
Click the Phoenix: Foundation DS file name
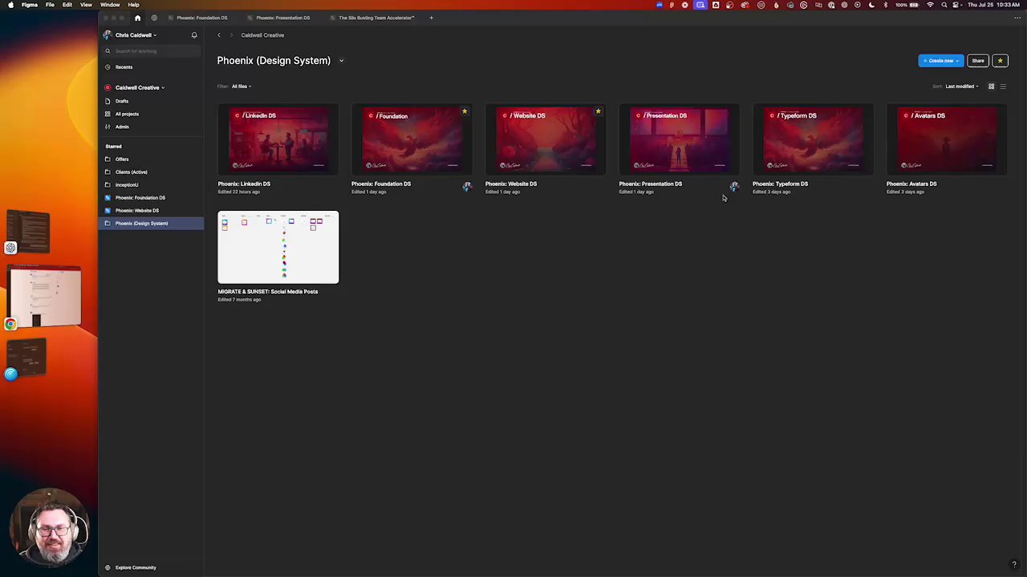click(x=381, y=184)
